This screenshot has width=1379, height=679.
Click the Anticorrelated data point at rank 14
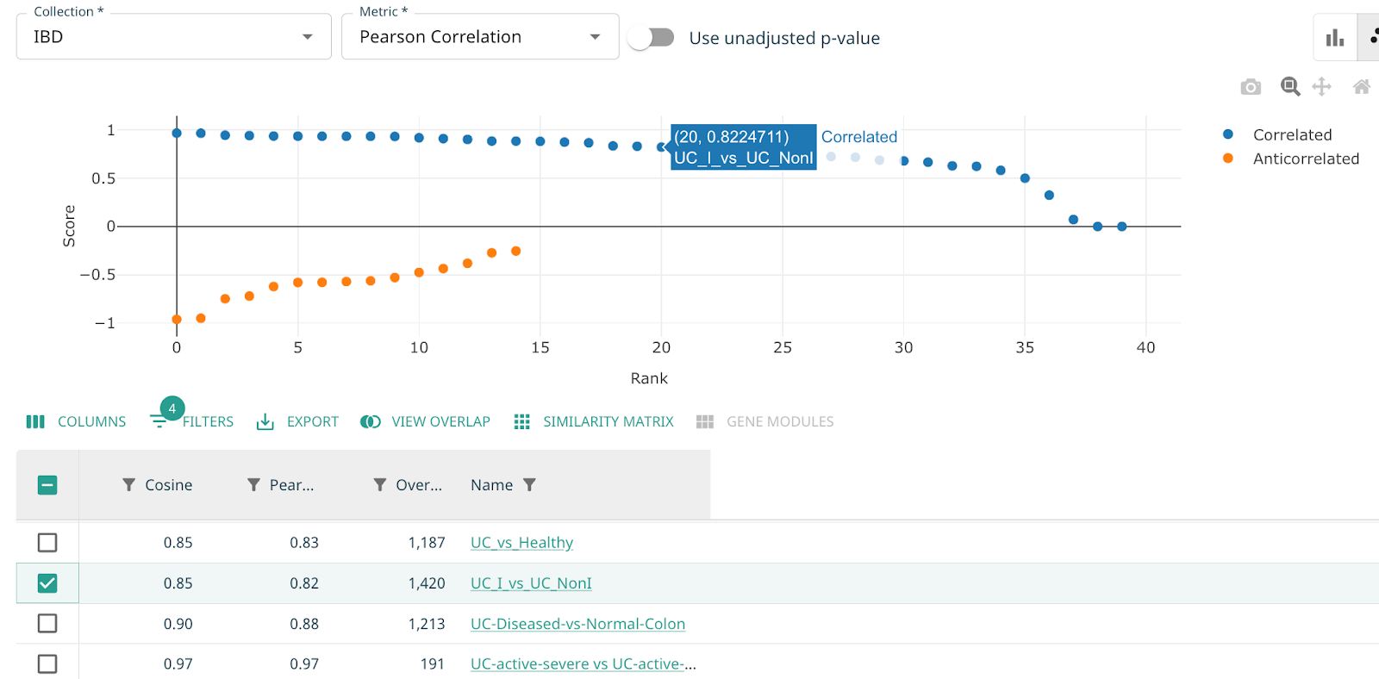point(516,252)
